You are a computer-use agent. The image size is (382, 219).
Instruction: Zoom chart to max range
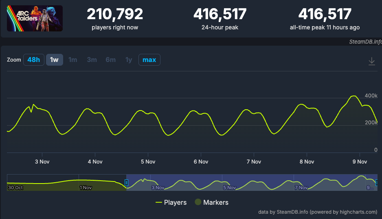click(x=149, y=60)
